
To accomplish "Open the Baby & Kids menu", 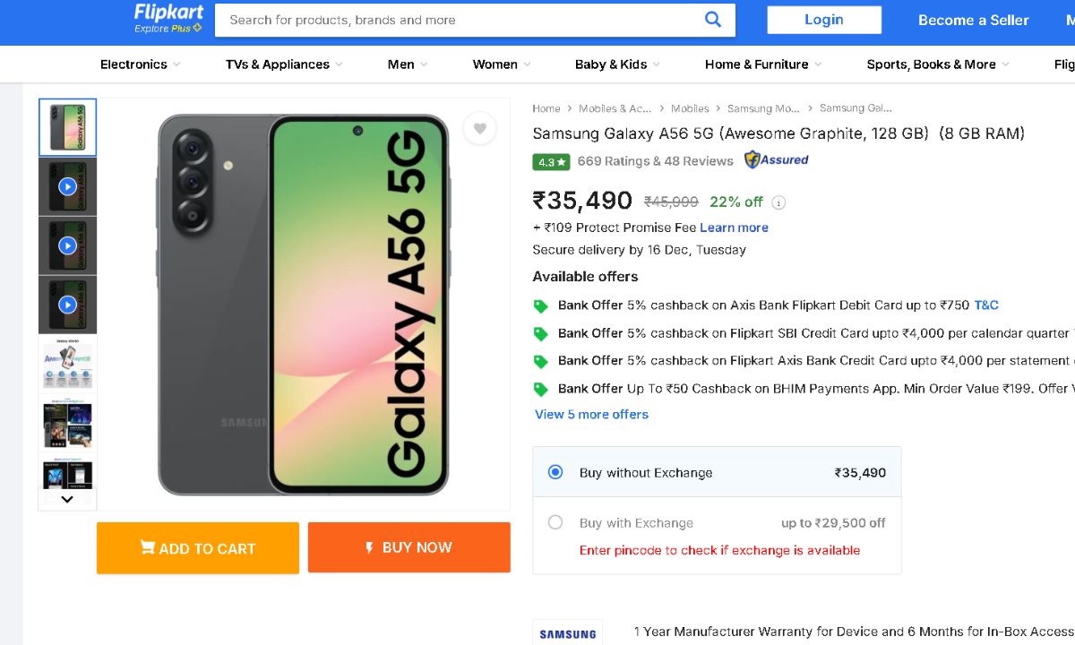I will coord(617,64).
